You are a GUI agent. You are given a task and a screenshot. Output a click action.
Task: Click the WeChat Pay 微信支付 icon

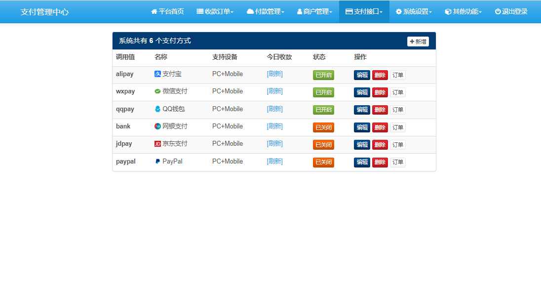[x=158, y=92]
